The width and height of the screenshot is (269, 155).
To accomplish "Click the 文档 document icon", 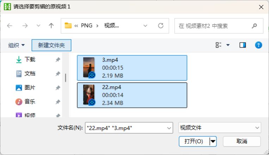I will pos(19,74).
